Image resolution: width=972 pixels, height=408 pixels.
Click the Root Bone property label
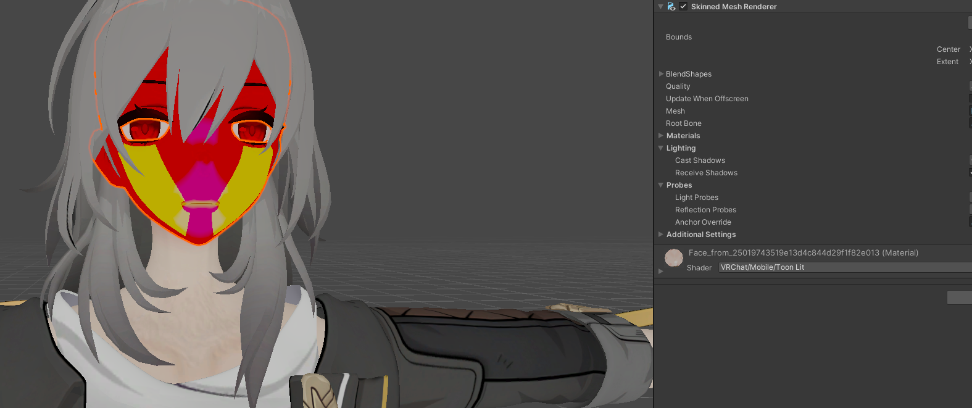click(x=684, y=123)
